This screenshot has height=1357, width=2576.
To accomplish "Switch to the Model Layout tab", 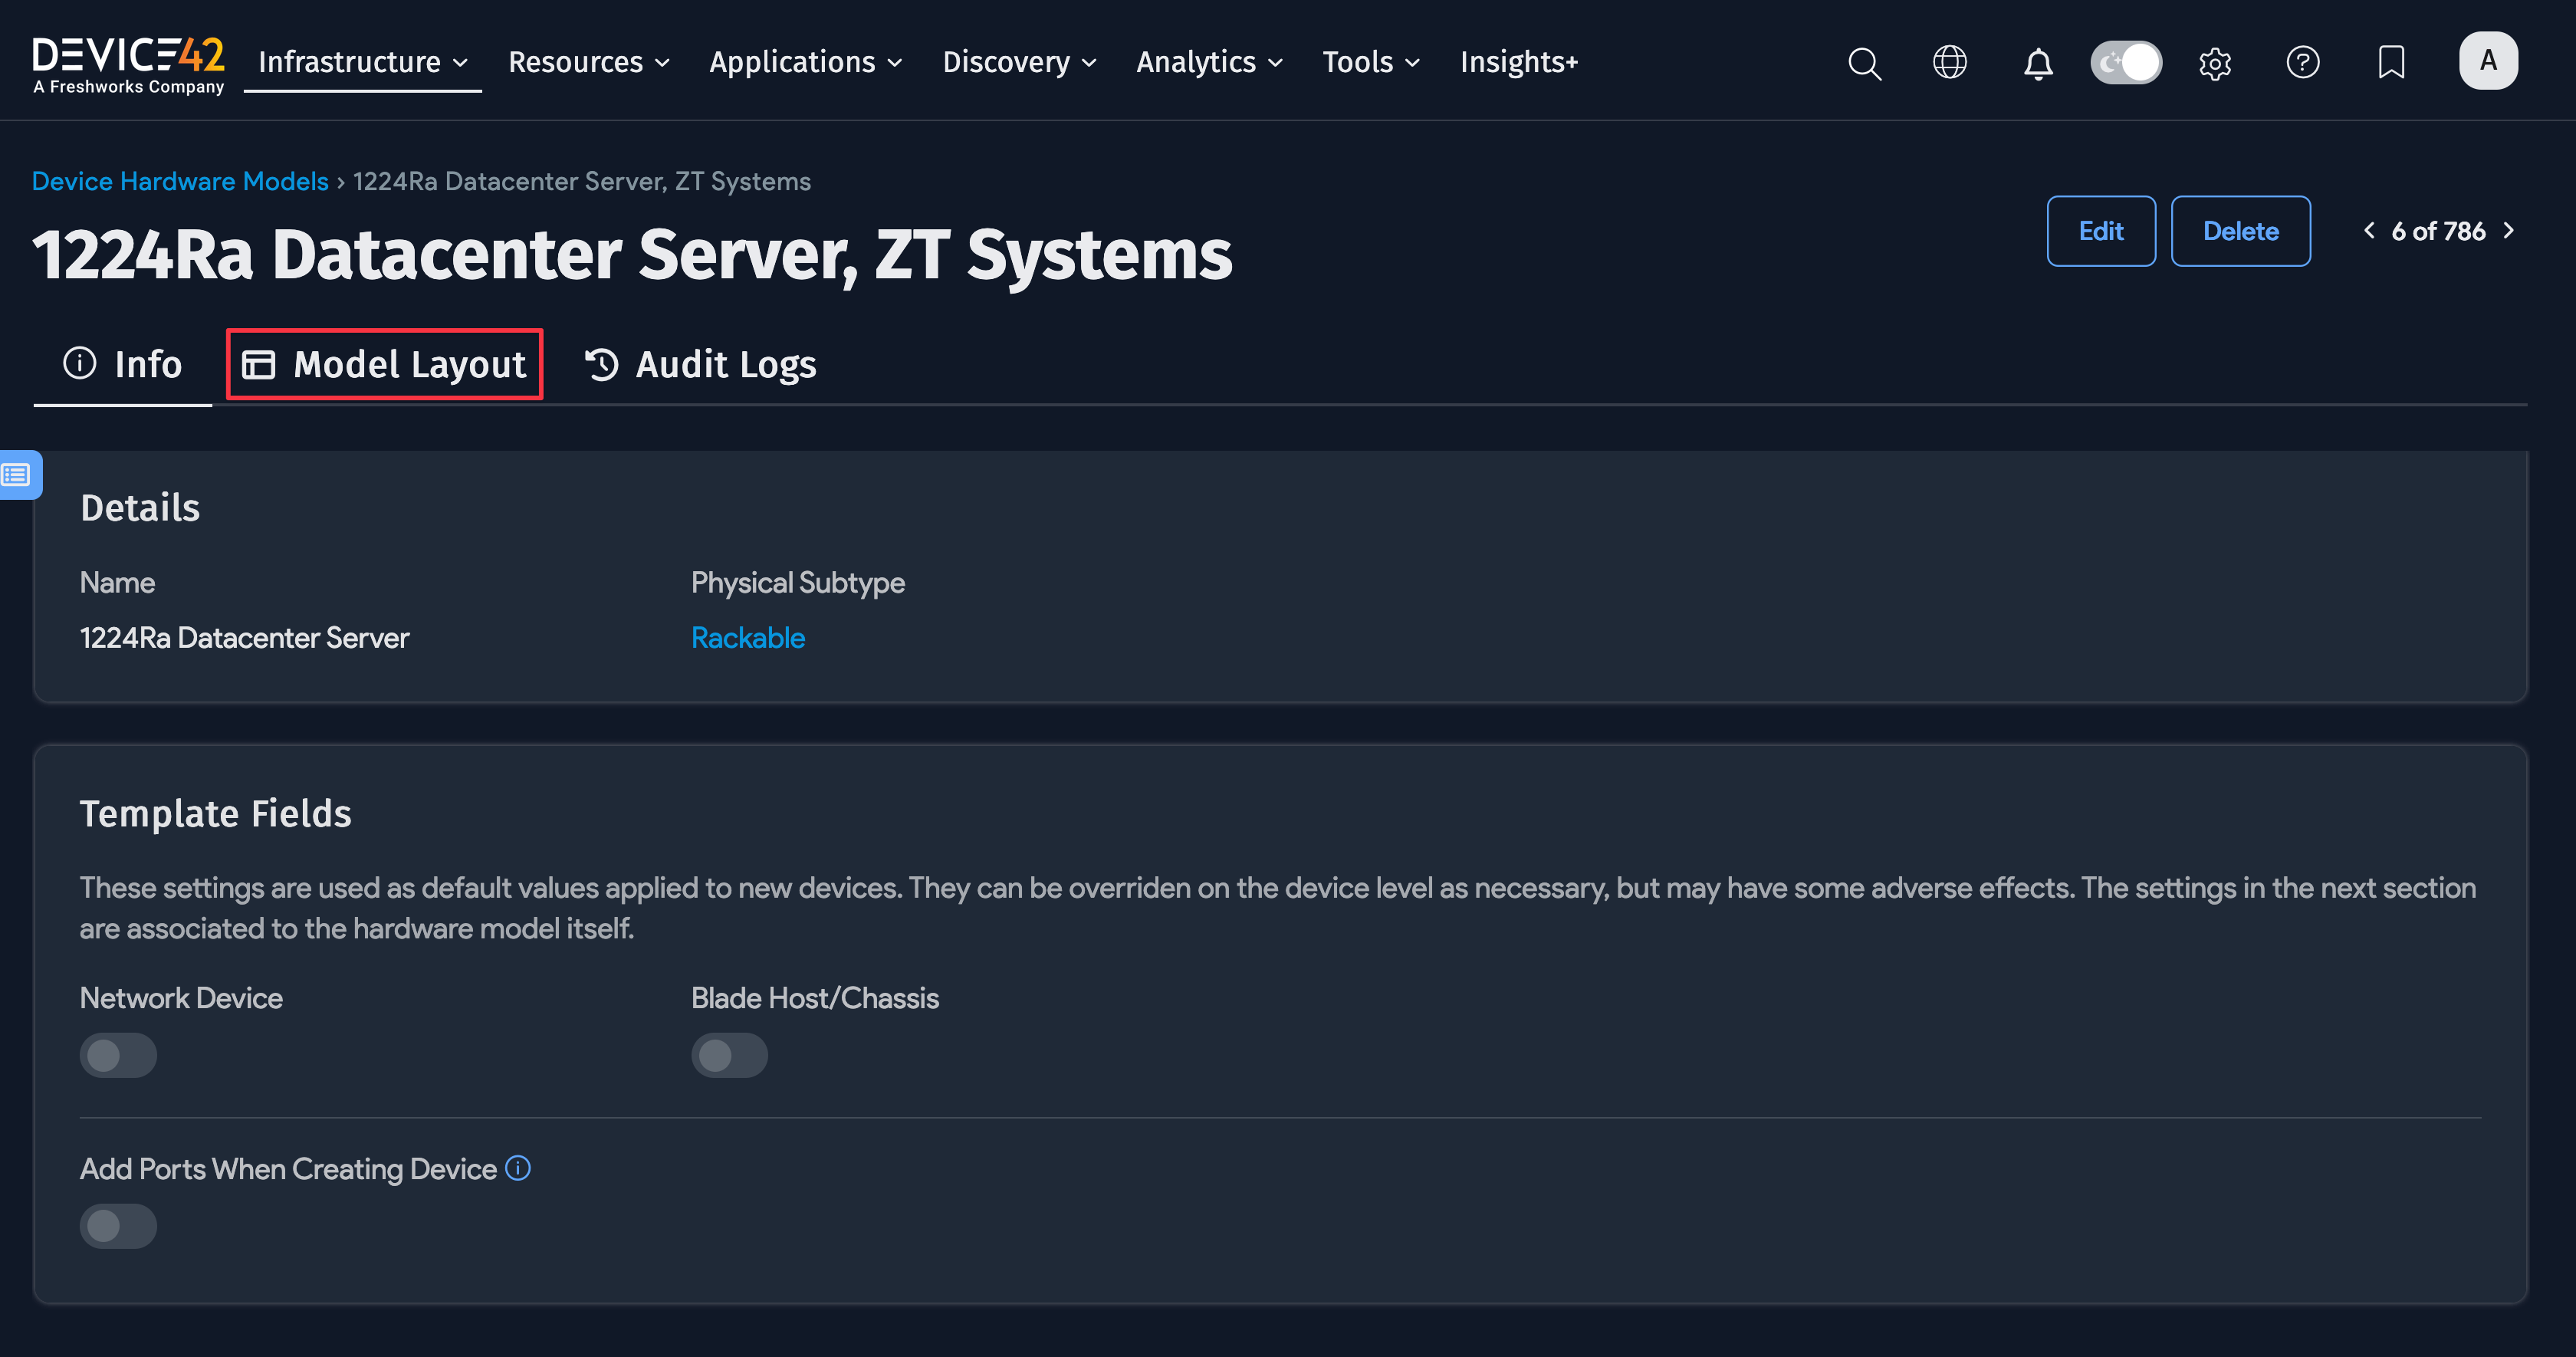I will click(x=384, y=364).
